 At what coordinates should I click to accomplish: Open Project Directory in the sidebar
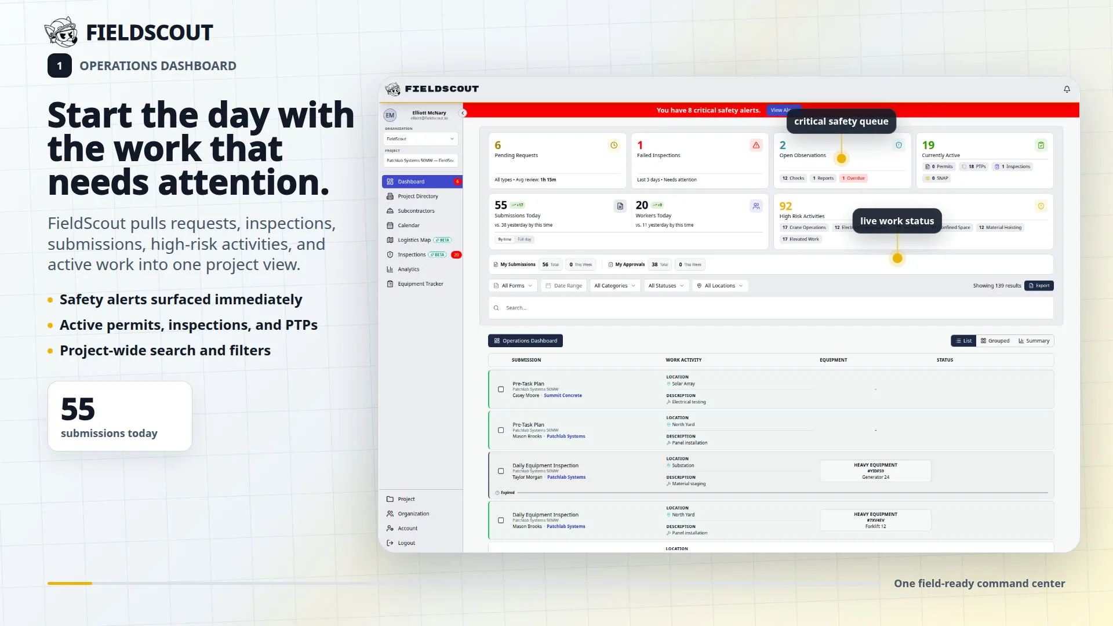[422, 196]
